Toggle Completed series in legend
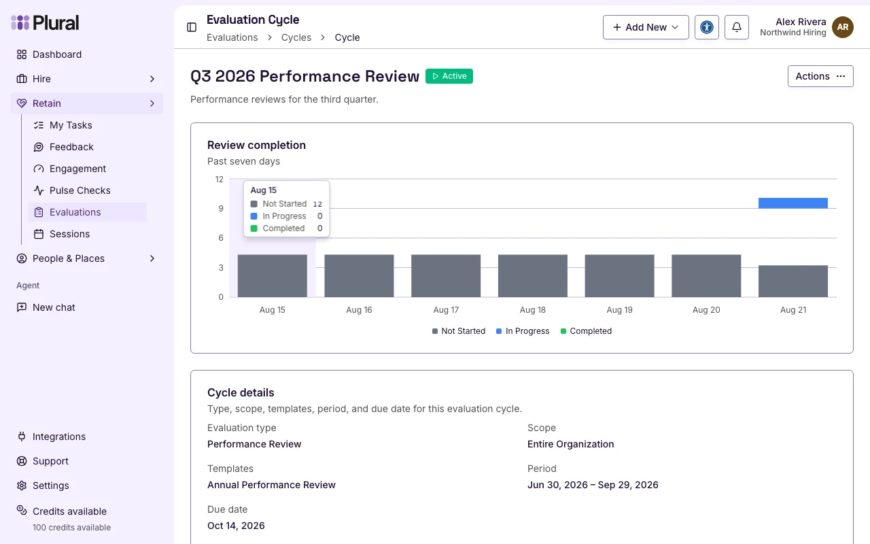The width and height of the screenshot is (870, 544). [586, 331]
